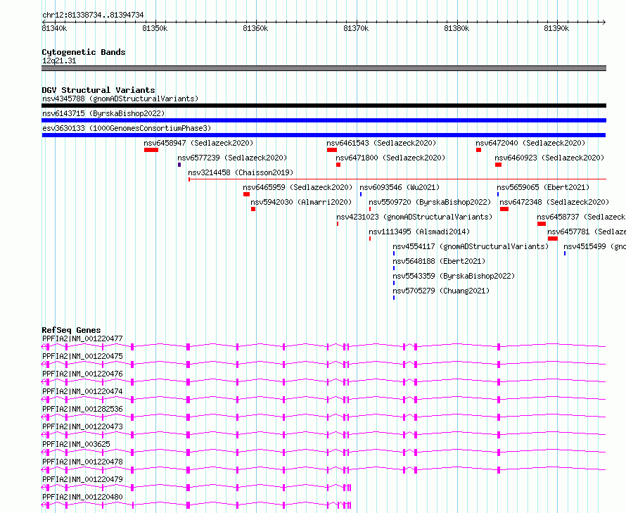Click nsv6472040 (Sedlazeck2020) label
626x513 pixels.
[x=530, y=143]
